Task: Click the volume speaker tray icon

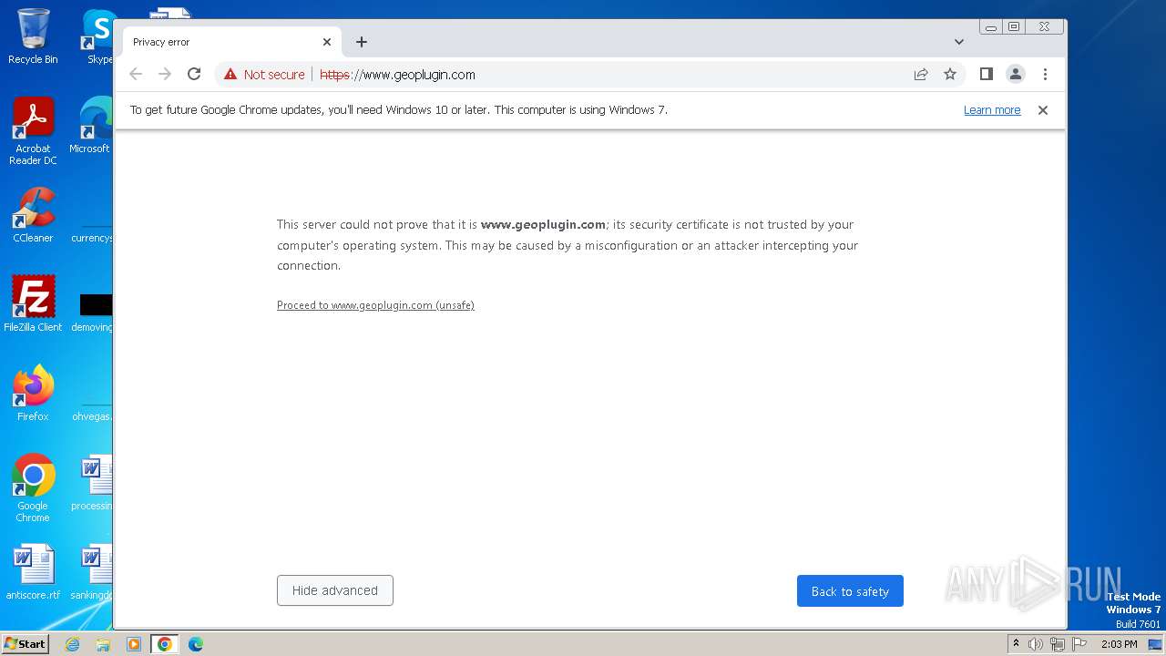Action: pos(1036,644)
